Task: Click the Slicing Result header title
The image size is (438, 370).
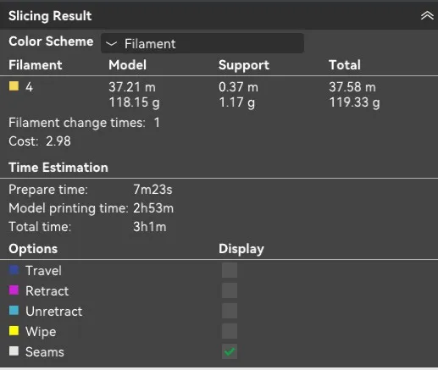Action: tap(50, 16)
